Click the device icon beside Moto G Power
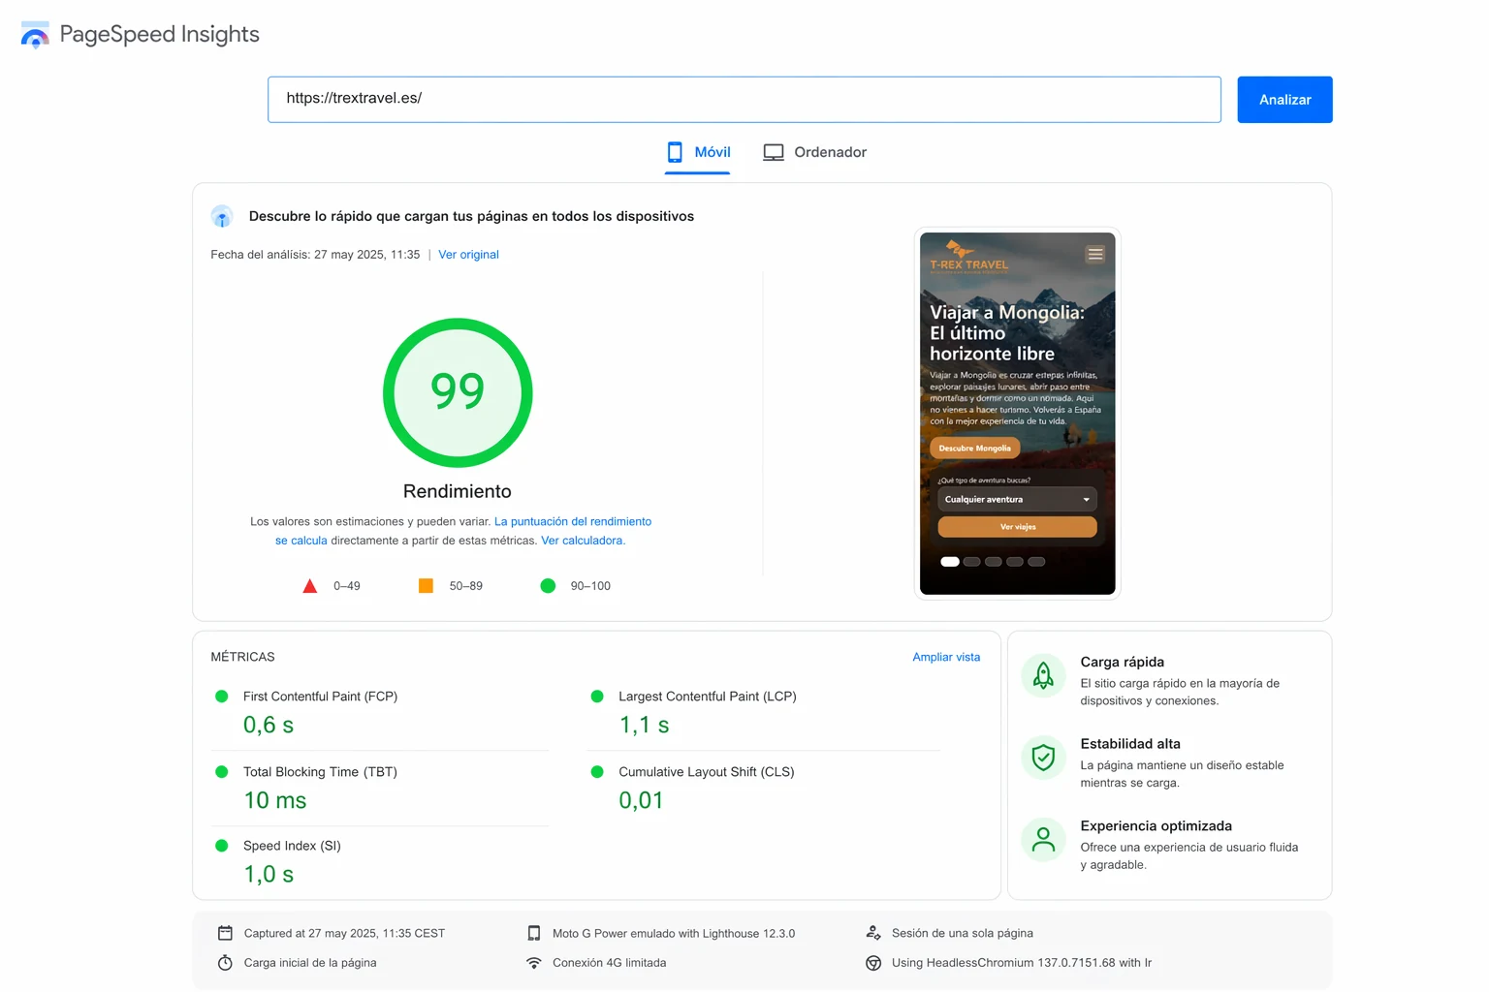Image resolution: width=1489 pixels, height=992 pixels. pyautogui.click(x=533, y=933)
